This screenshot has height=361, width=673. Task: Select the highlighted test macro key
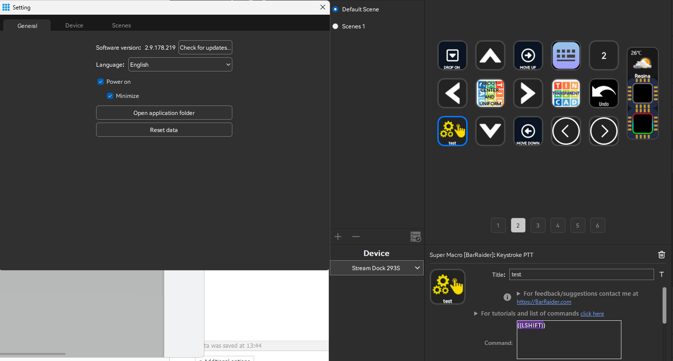pos(452,131)
